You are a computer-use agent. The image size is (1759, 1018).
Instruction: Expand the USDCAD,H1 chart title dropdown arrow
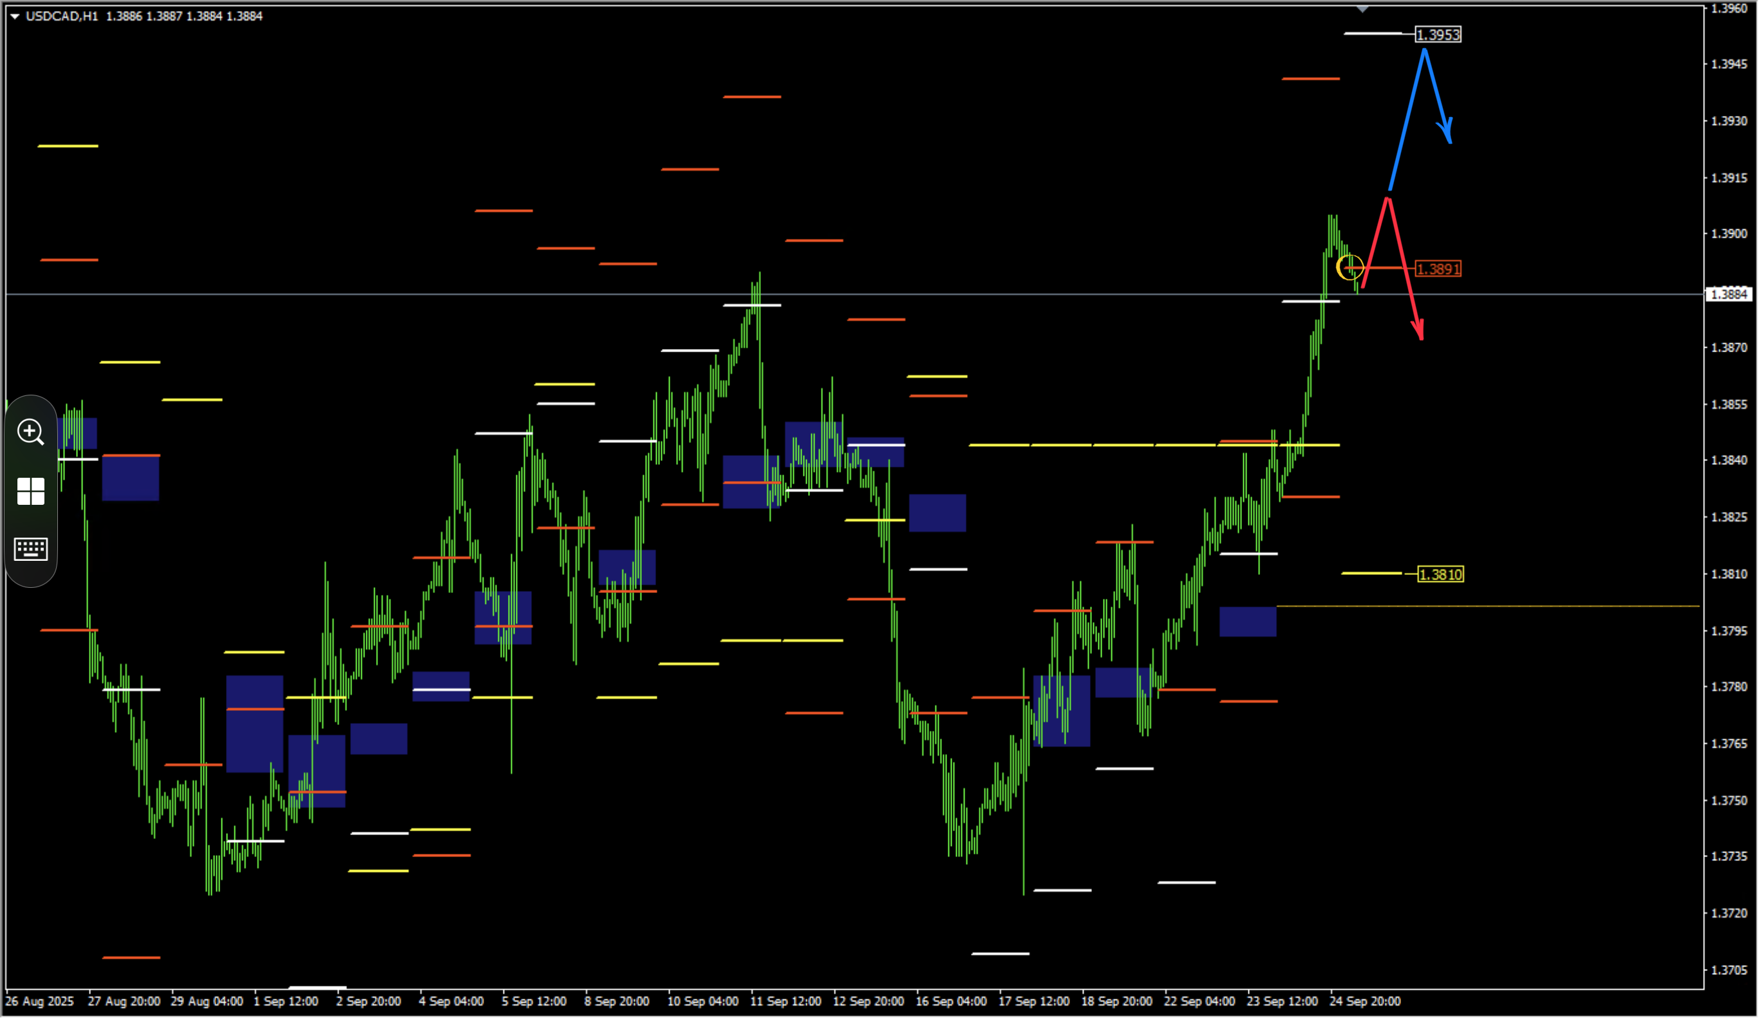click(x=15, y=16)
